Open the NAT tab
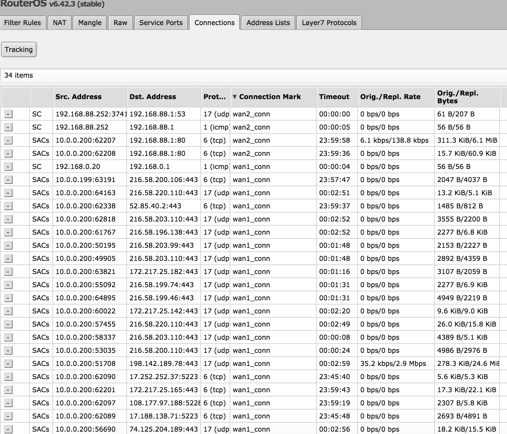This screenshot has width=507, height=434. click(x=60, y=23)
